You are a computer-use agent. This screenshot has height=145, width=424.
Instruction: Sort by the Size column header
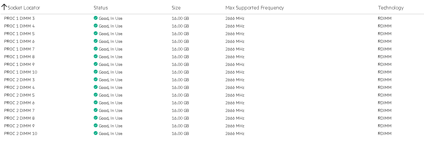(x=176, y=8)
